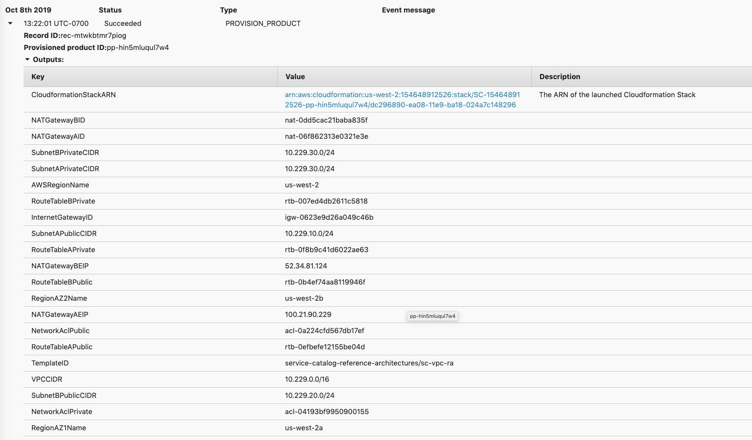Collapse the Outputs section
The width and height of the screenshot is (752, 440).
[x=27, y=59]
